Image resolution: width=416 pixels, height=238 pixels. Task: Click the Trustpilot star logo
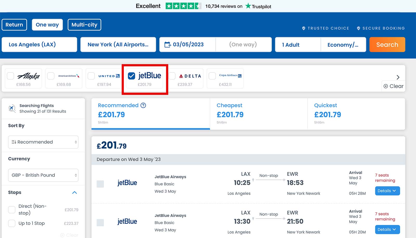point(248,6)
